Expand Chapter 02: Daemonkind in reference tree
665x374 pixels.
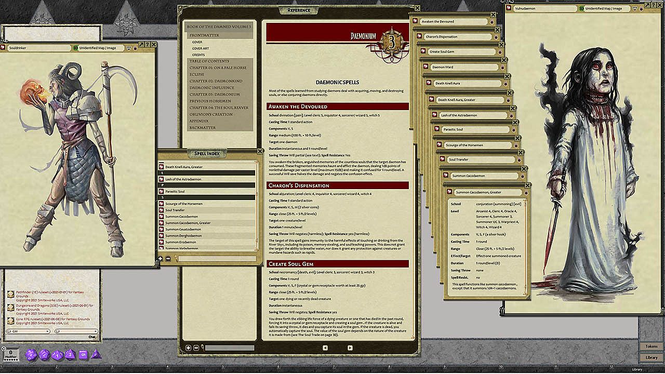216,81
